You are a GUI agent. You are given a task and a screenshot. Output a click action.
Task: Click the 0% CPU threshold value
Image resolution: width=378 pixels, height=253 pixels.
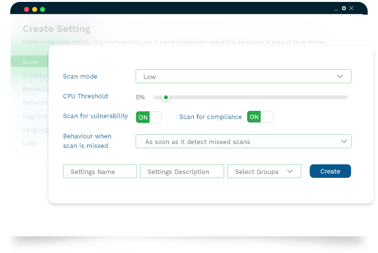coord(140,97)
